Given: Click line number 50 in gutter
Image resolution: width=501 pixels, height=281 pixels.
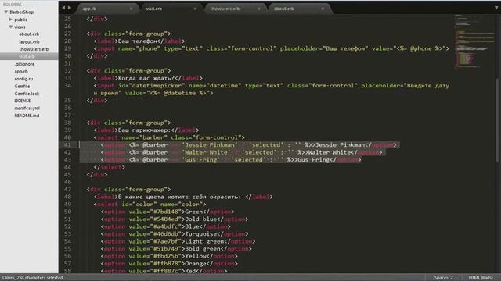Looking at the screenshot, I should pos(68,212).
